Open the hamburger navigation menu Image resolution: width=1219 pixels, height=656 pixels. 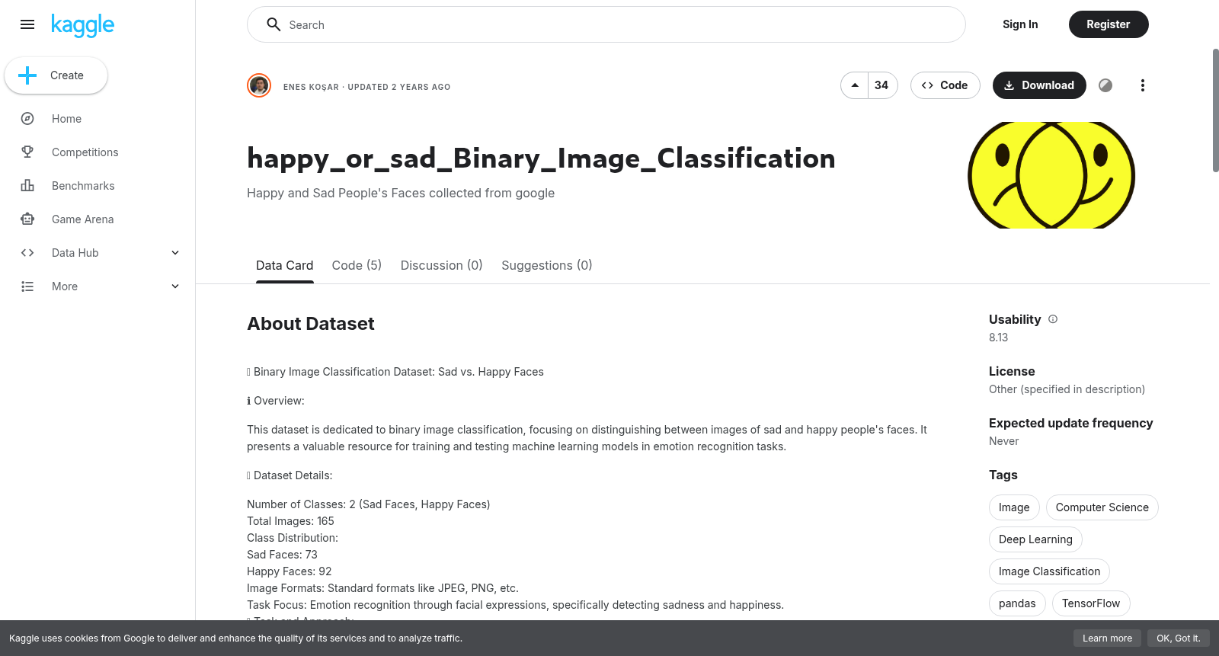point(27,24)
